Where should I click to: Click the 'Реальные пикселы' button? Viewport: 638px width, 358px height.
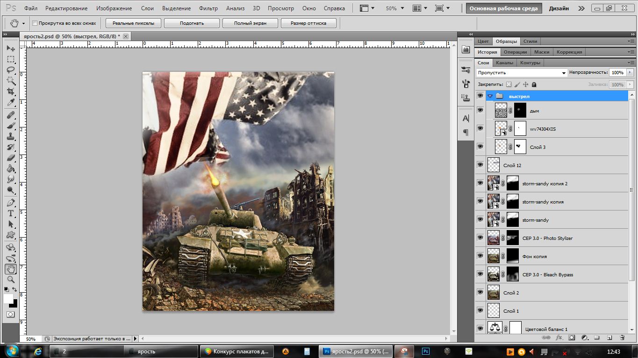(x=133, y=23)
